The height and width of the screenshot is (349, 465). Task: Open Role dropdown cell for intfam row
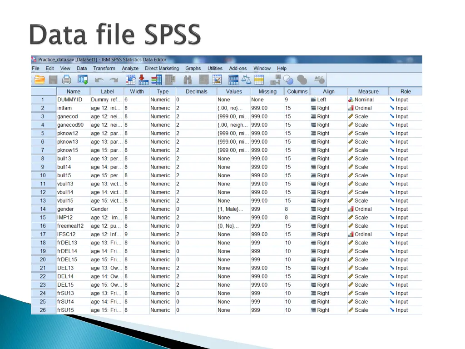405,108
